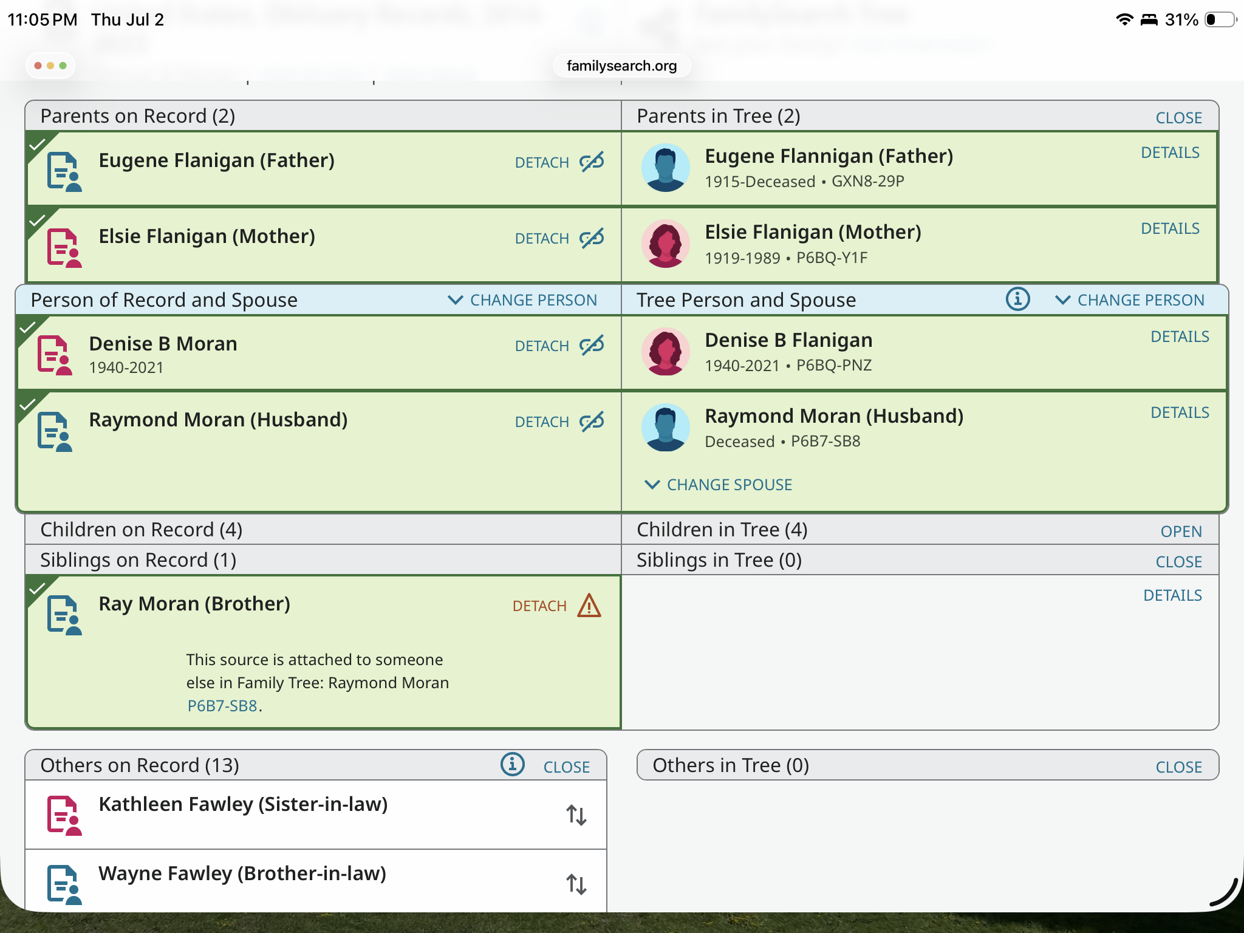Click Raymond Moran Husband record document icon
Image resolution: width=1244 pixels, height=933 pixels.
[55, 432]
